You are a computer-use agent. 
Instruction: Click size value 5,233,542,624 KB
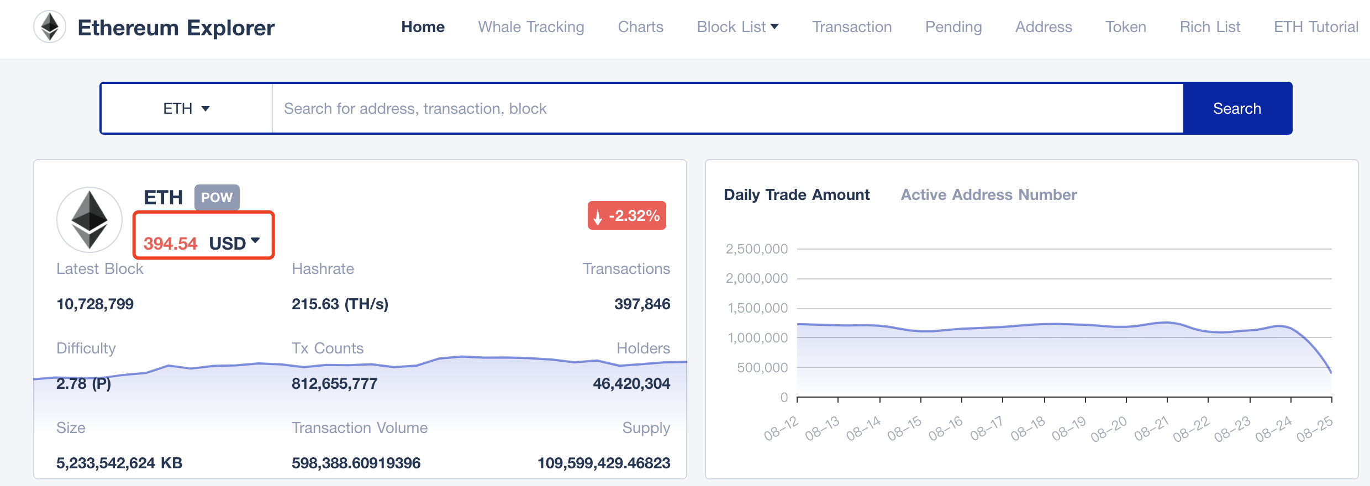pyautogui.click(x=119, y=463)
